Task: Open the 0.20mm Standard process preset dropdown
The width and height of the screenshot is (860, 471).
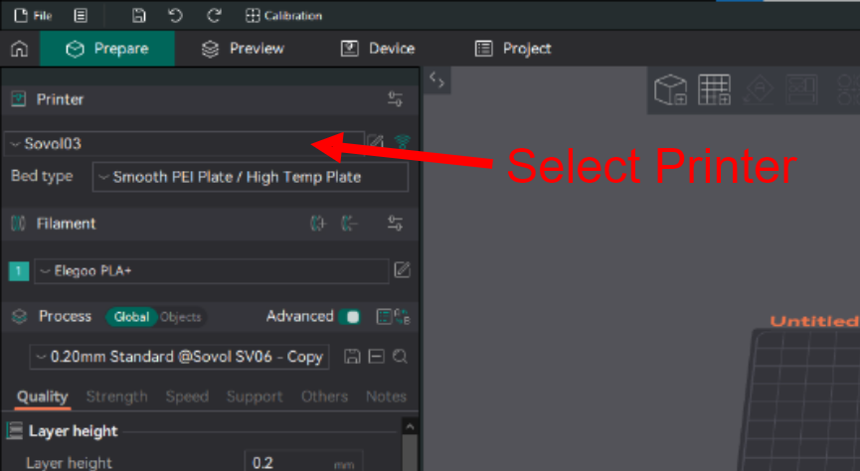Action: (x=179, y=357)
